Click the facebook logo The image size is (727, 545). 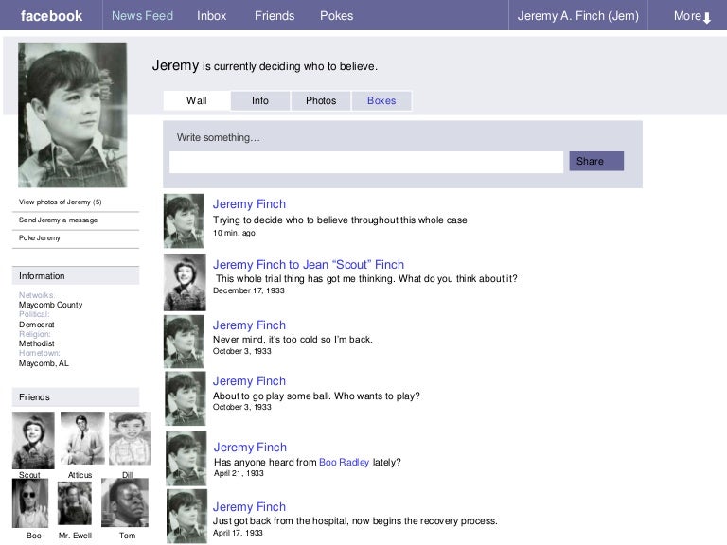(x=51, y=16)
